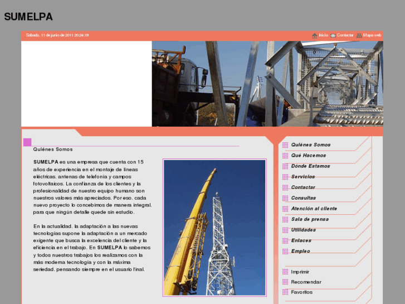405x304 pixels.
Task: Select Servicios in the side menu
Action: pos(303,177)
